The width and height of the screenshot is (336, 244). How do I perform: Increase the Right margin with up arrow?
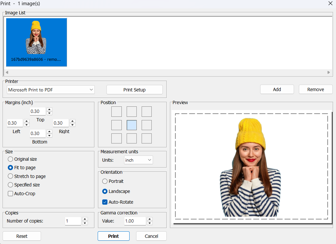point(73,121)
